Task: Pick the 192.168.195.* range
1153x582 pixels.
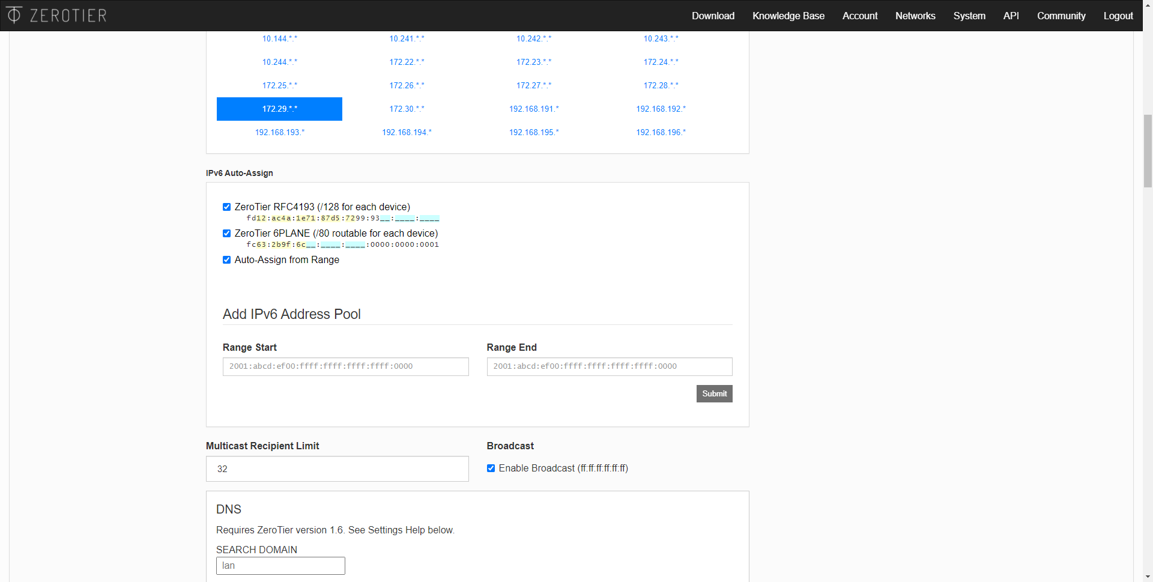Action: point(534,132)
